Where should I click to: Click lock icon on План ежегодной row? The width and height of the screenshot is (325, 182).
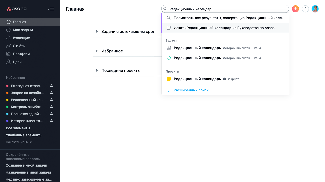51,114
